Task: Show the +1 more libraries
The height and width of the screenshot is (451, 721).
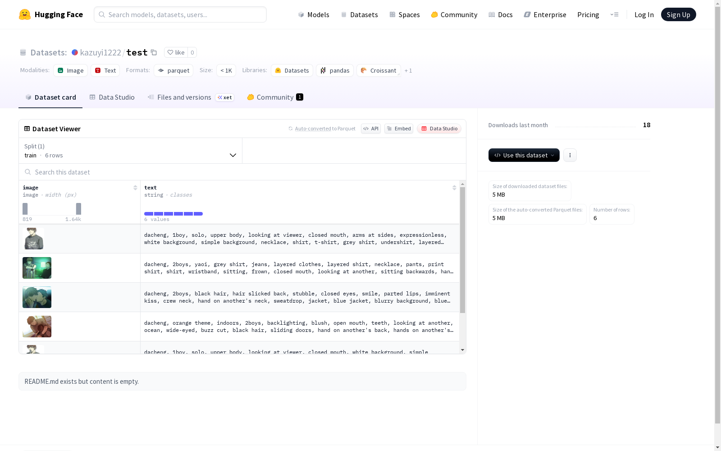Action: point(408,70)
